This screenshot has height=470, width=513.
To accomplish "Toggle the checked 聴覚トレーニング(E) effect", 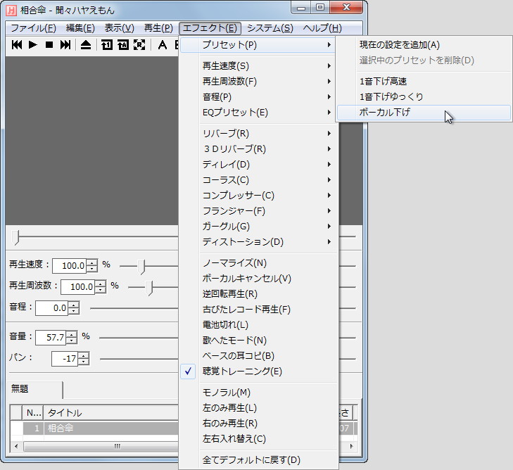I will tap(259, 371).
